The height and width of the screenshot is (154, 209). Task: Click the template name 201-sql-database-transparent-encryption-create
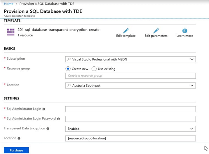(58, 30)
